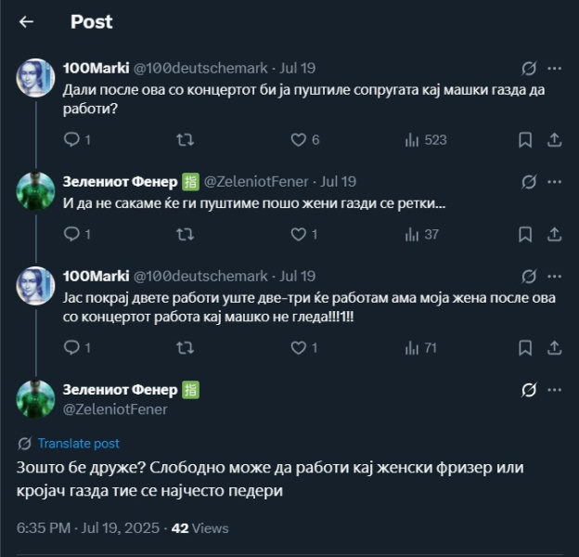Viewport: 579px width, 557px height.
Task: Open the 42 Views count
Action: coord(200,528)
